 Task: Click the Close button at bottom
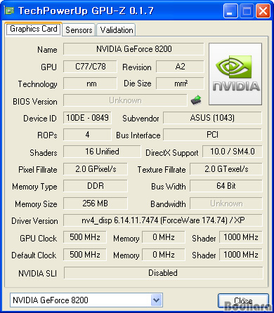243,300
